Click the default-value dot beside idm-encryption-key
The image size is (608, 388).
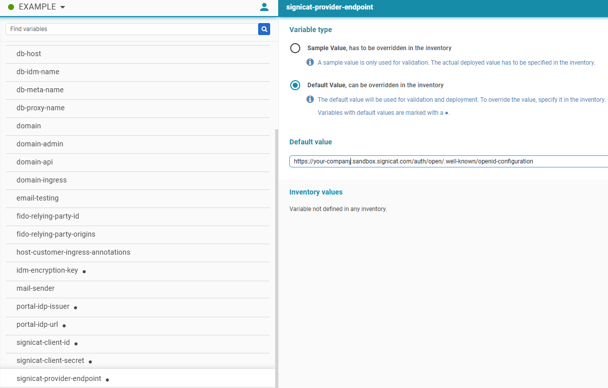(84, 271)
